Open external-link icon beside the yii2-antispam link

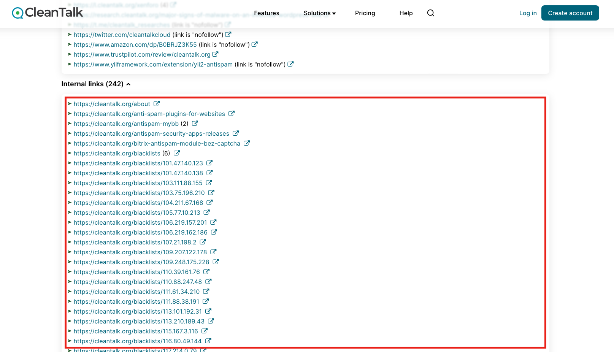(x=291, y=64)
